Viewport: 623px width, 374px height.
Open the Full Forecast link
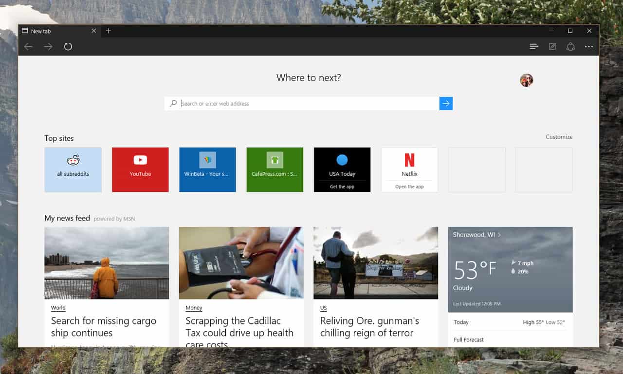469,339
